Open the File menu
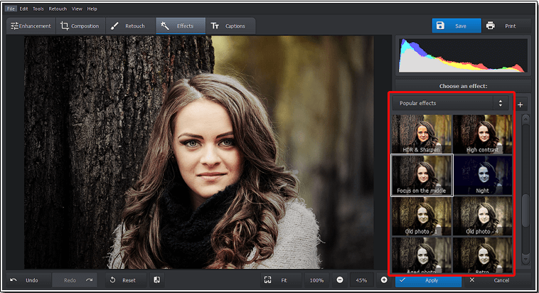The height and width of the screenshot is (293, 539). [11, 9]
